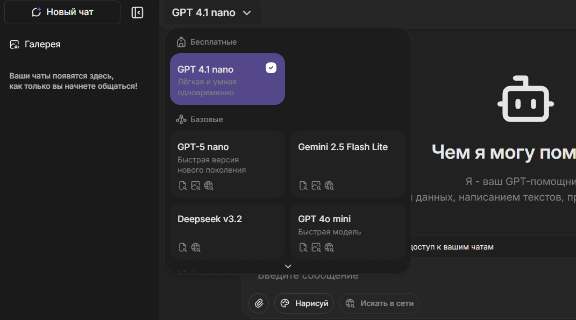The height and width of the screenshot is (320, 576).
Task: Click the globe icon on Искать в сети
Action: coord(350,303)
